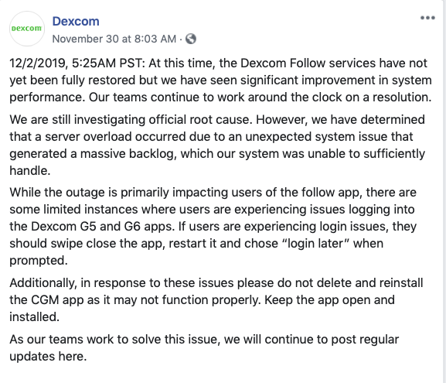Open the post options three-dot menu
This screenshot has width=446, height=383.
(x=427, y=18)
